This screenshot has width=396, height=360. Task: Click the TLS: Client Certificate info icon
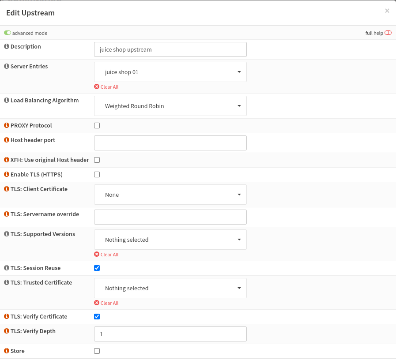click(x=6, y=189)
